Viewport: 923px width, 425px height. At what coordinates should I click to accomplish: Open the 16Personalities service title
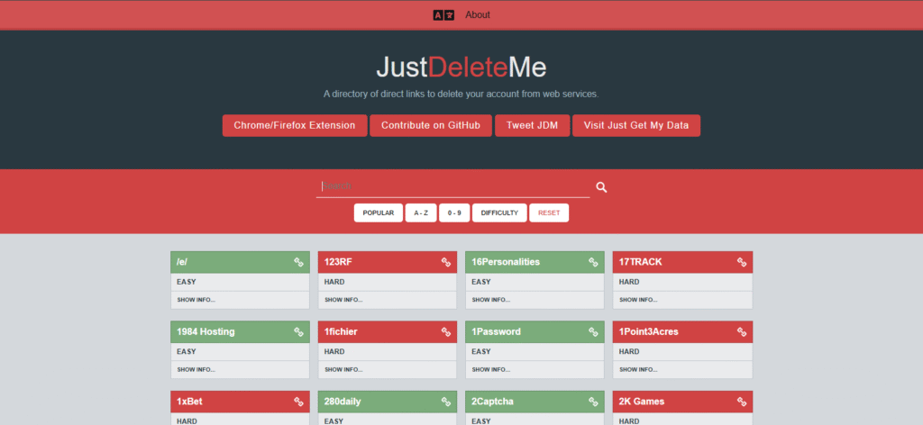coord(506,262)
